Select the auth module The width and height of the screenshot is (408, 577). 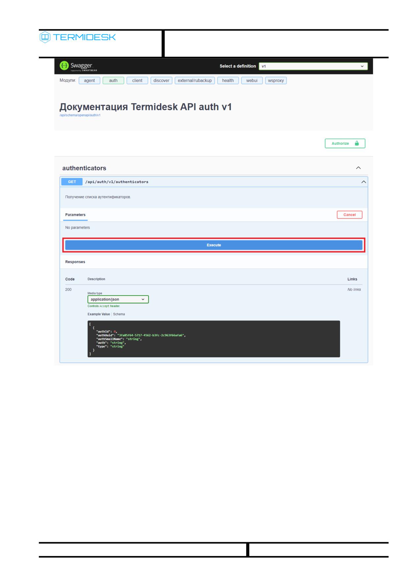pyautogui.click(x=113, y=81)
